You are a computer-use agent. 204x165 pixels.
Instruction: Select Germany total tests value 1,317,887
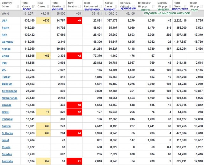(180, 42)
